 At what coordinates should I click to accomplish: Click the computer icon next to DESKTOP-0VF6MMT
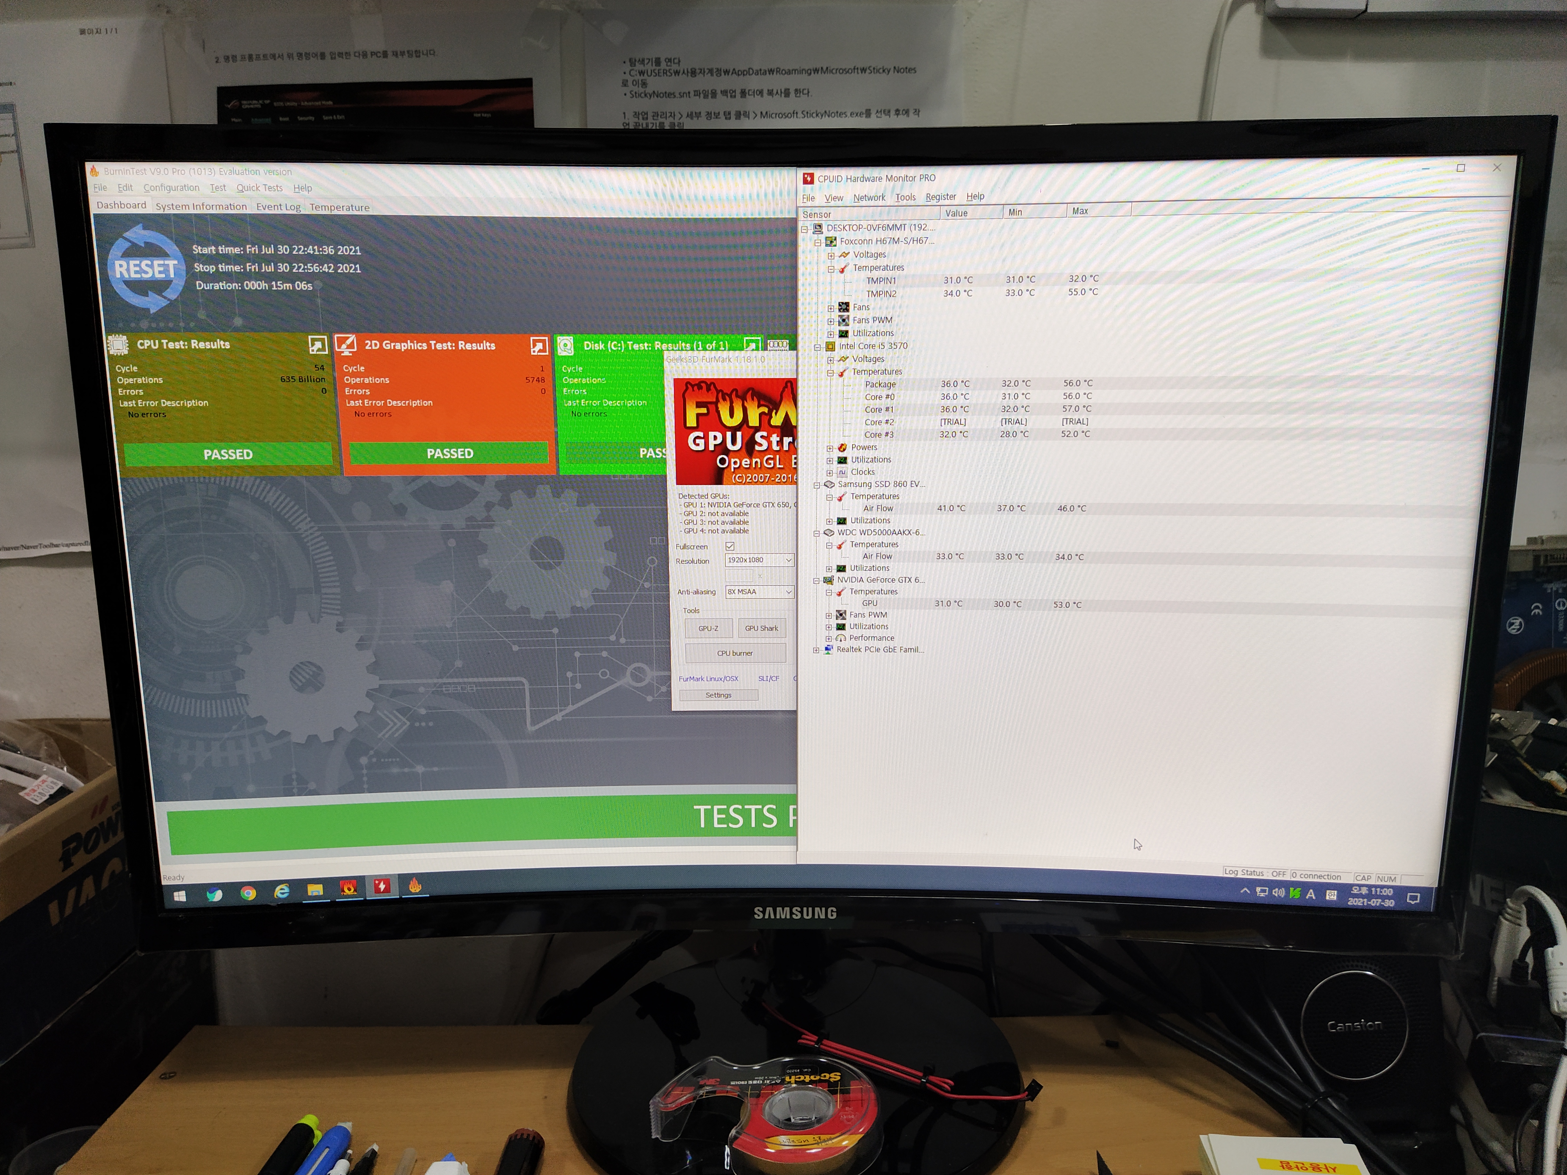818,228
